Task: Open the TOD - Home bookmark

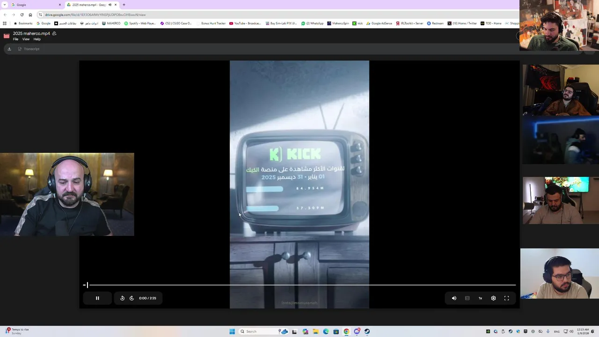Action: pos(491,23)
